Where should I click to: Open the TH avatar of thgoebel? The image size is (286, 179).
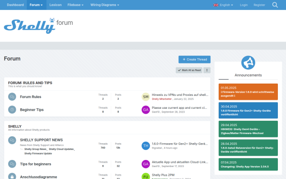[145, 146]
